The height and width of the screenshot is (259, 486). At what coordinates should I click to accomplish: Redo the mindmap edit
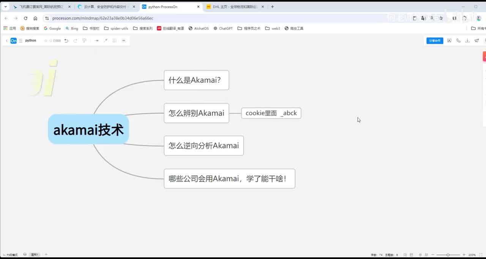click(75, 41)
